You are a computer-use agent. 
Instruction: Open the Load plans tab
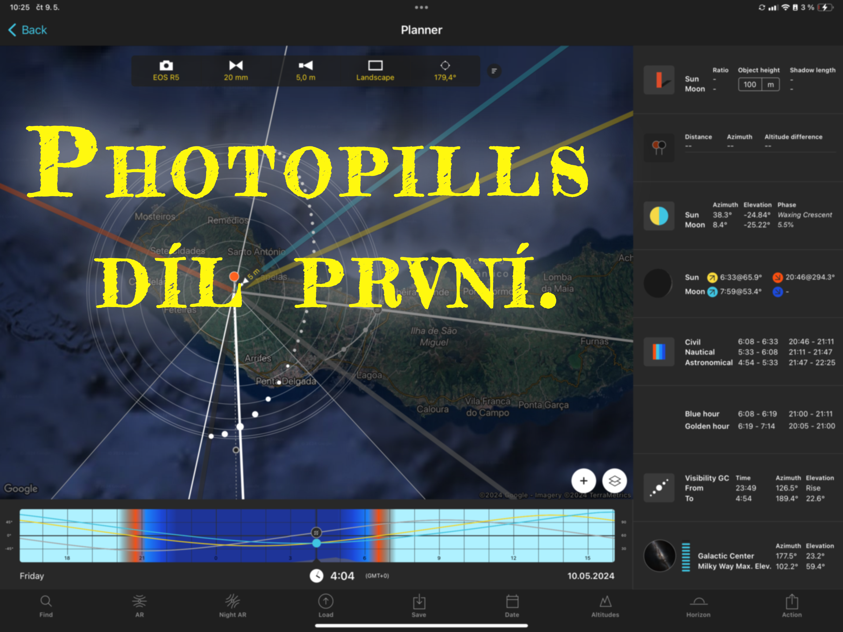pos(326,606)
